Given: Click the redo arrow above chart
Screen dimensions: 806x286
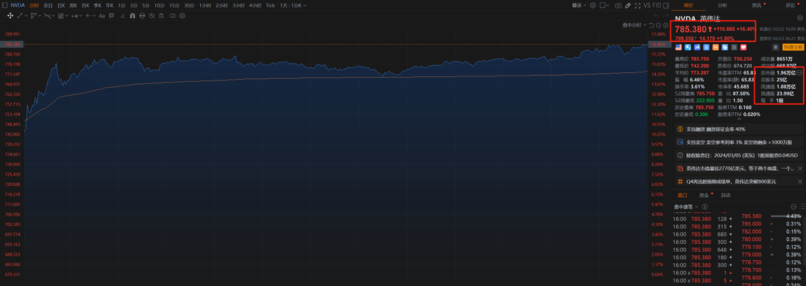Looking at the screenshot, I should [x=666, y=15].
